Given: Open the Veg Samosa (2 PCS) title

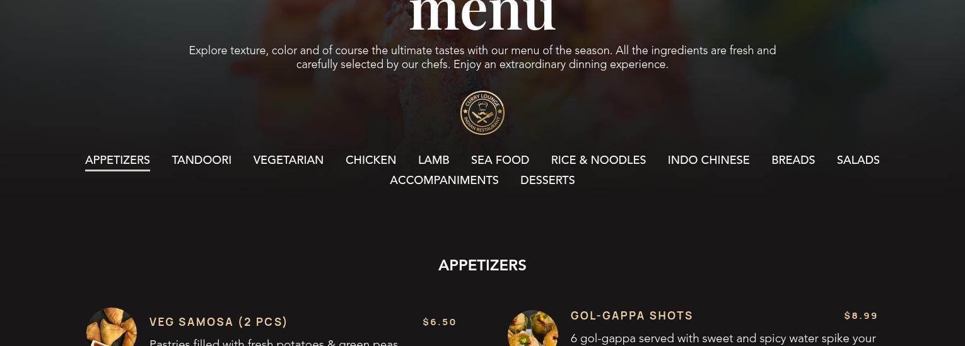Looking at the screenshot, I should [x=218, y=322].
